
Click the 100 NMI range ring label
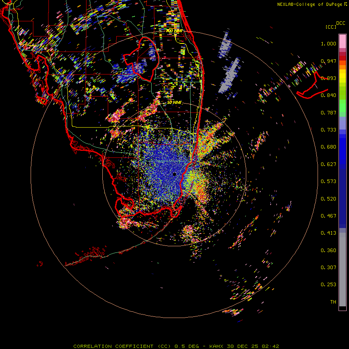tap(174, 31)
